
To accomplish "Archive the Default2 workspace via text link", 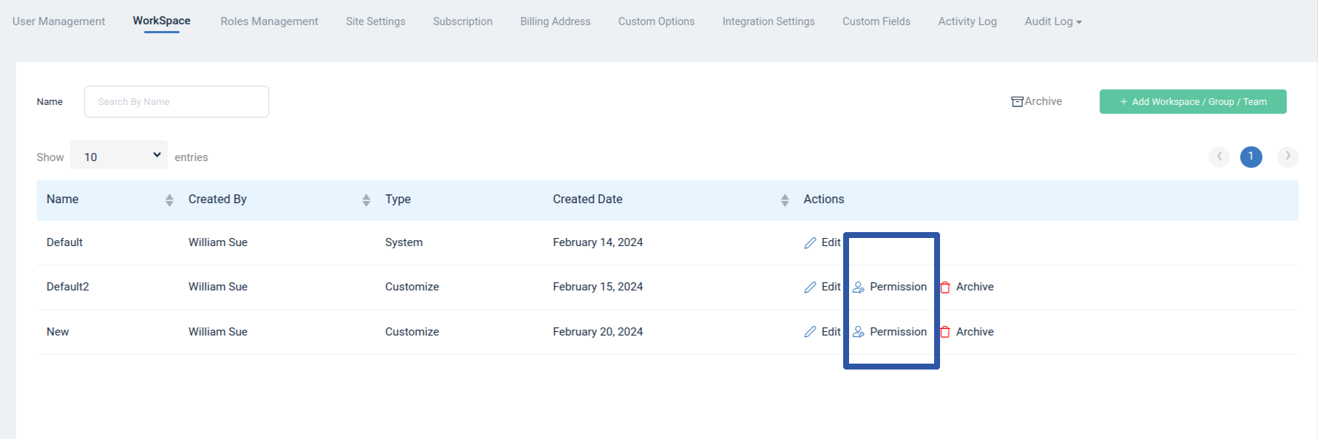I will 975,287.
